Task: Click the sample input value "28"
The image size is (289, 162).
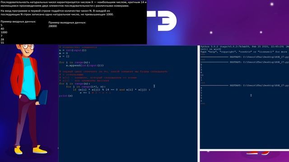Action: (x=2, y=39)
